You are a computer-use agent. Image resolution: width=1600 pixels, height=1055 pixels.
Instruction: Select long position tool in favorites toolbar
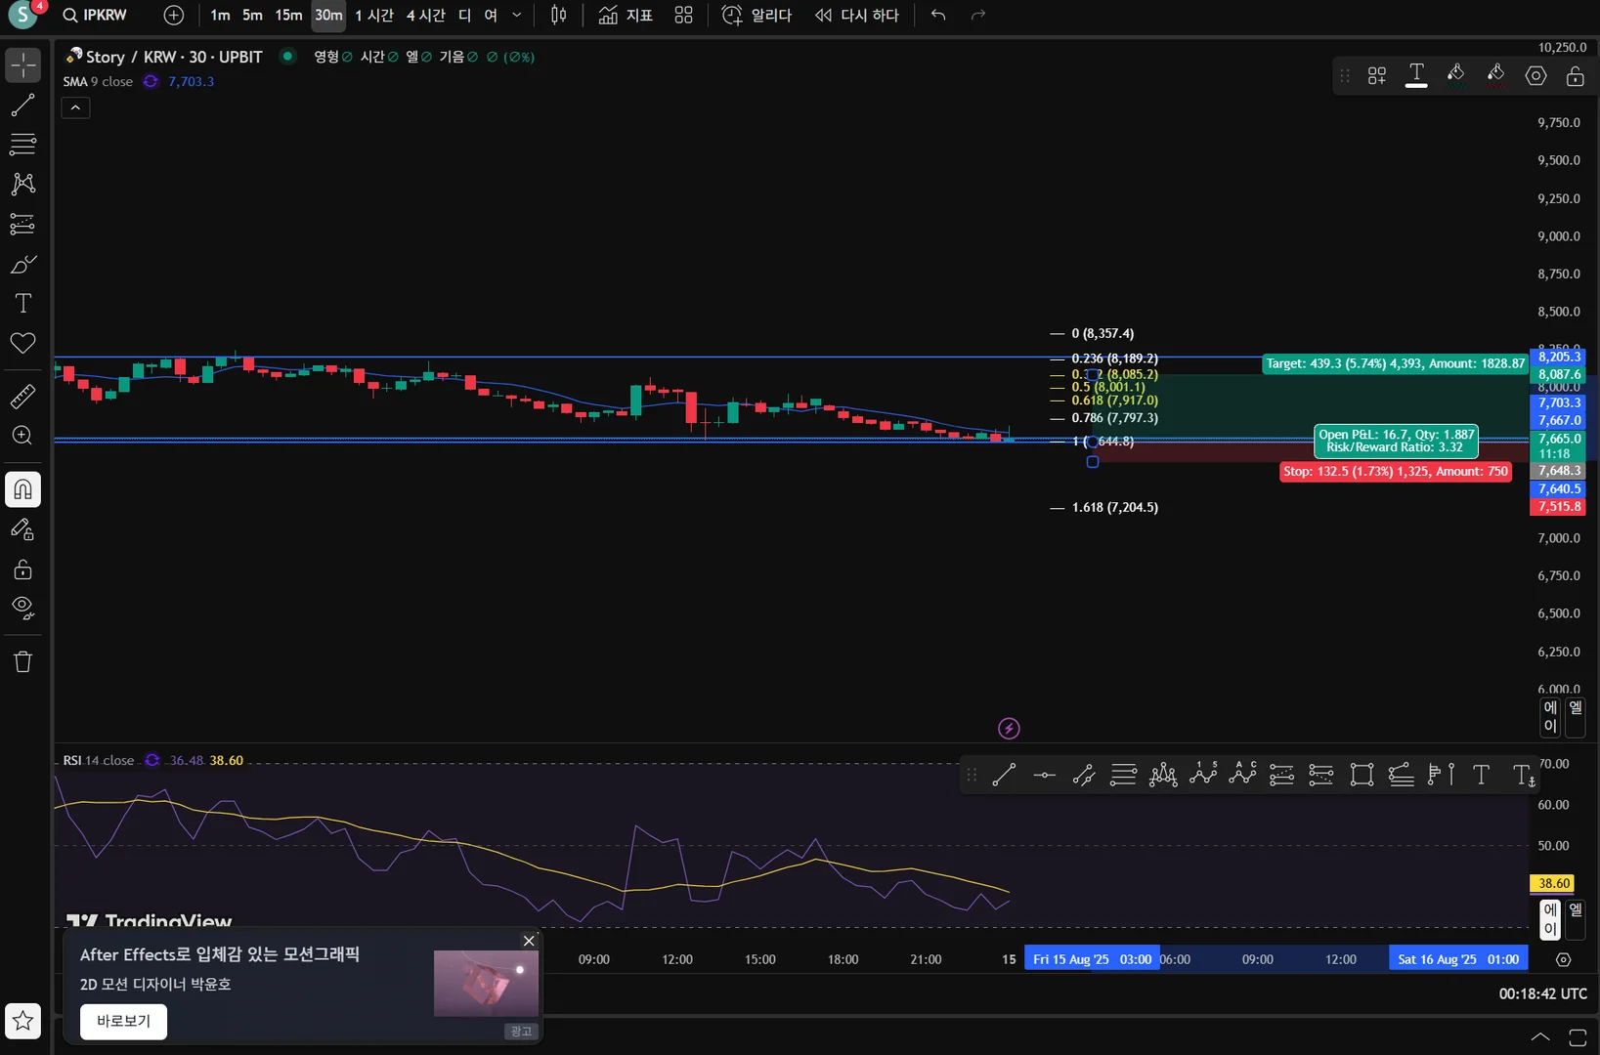click(1281, 776)
